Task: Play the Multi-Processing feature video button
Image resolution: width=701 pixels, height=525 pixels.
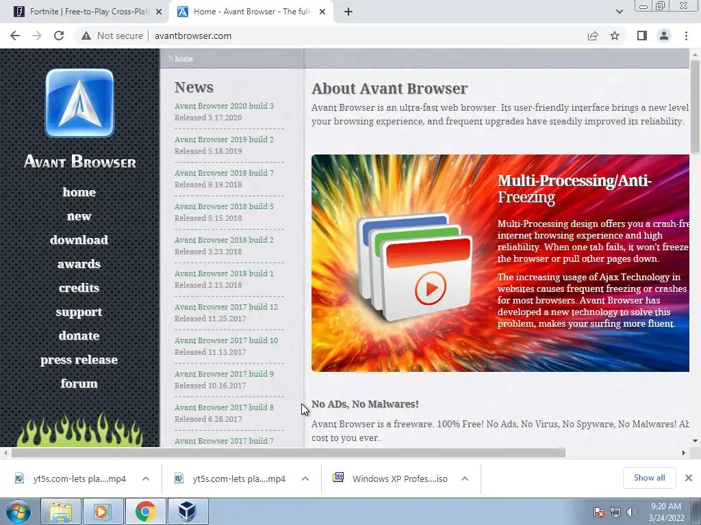Action: click(431, 288)
